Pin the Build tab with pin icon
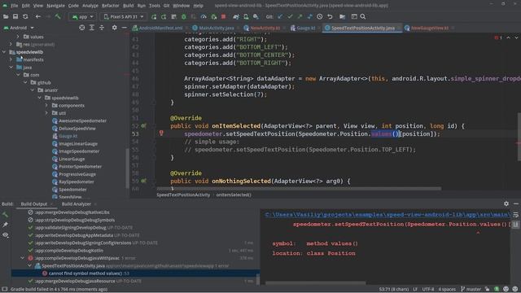The width and height of the screenshot is (521, 293). click(6, 225)
